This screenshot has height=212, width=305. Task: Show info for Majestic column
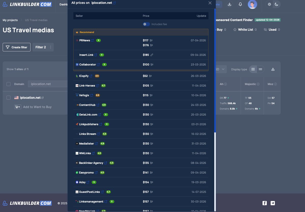tap(258, 84)
